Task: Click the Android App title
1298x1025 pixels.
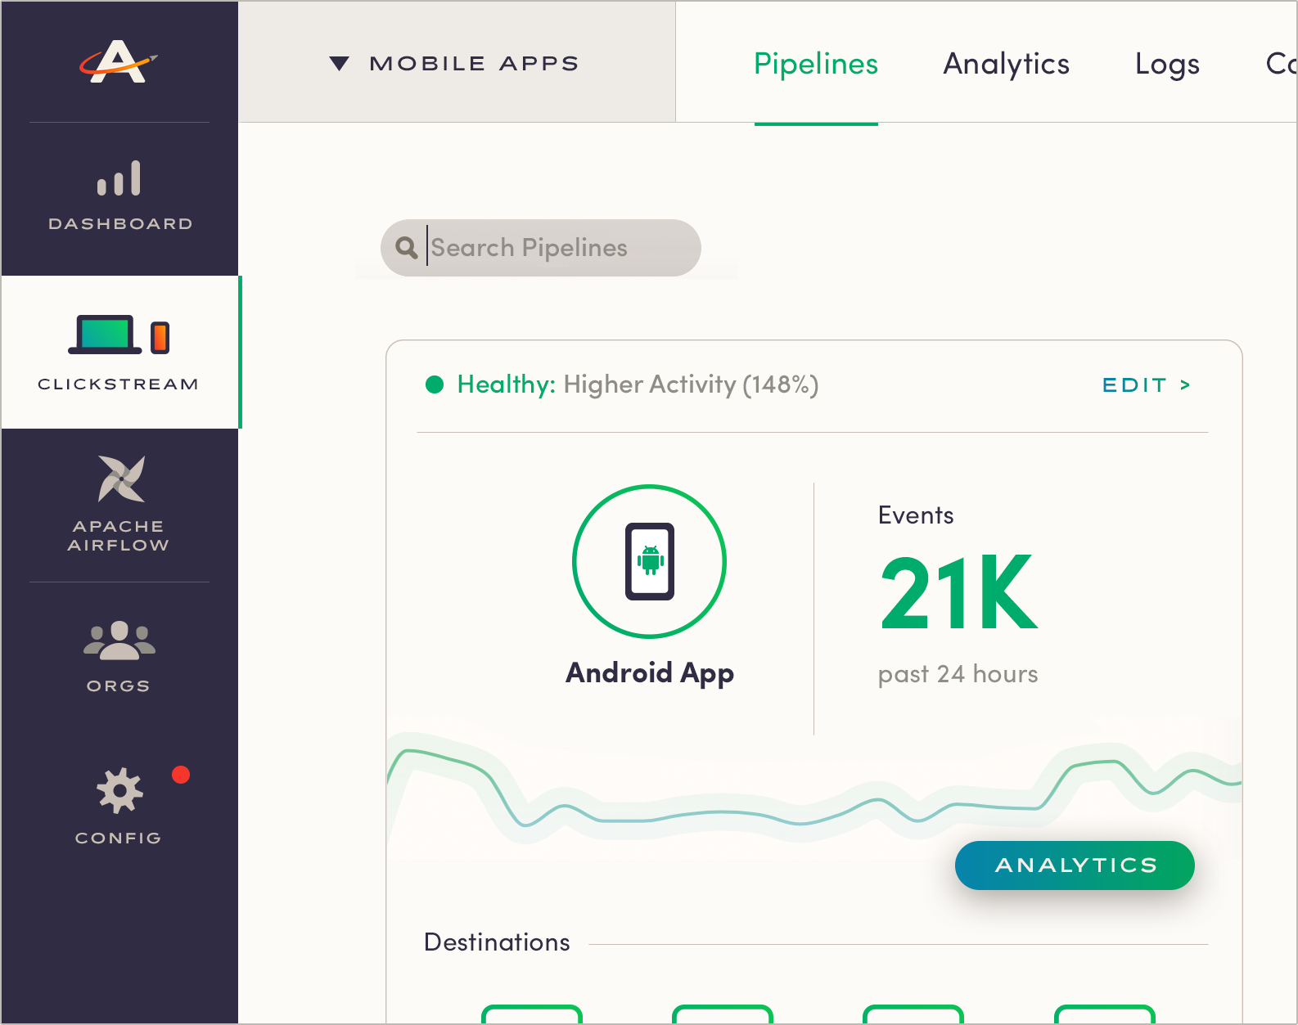Action: coord(650,673)
